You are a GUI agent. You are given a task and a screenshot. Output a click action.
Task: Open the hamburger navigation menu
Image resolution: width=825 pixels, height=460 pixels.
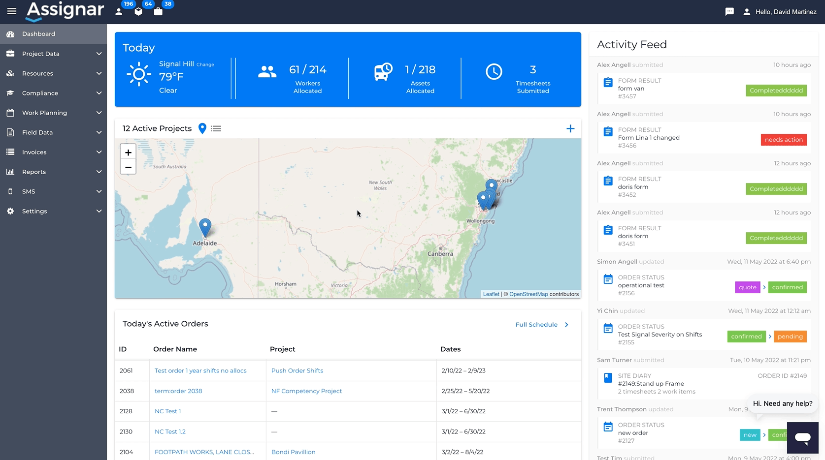[12, 11]
